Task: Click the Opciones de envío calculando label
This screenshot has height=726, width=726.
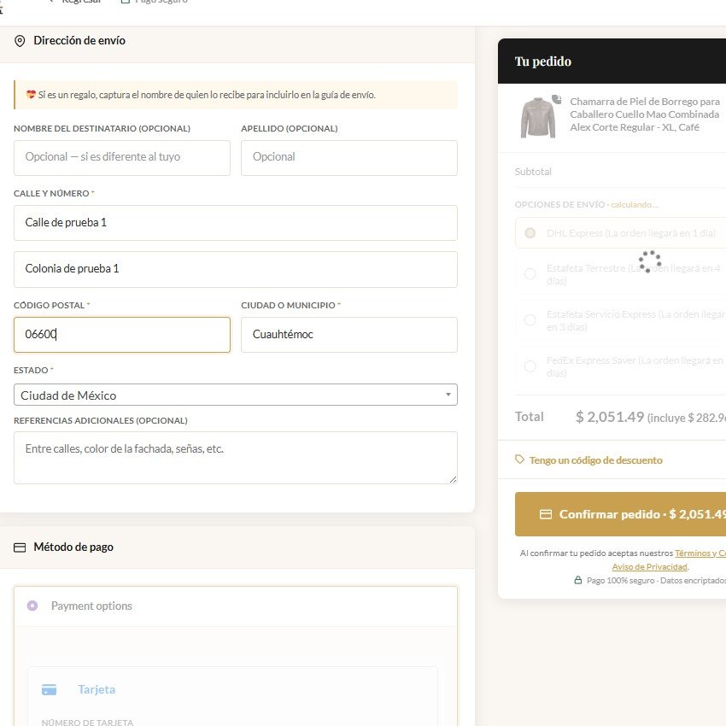Action: tap(586, 205)
